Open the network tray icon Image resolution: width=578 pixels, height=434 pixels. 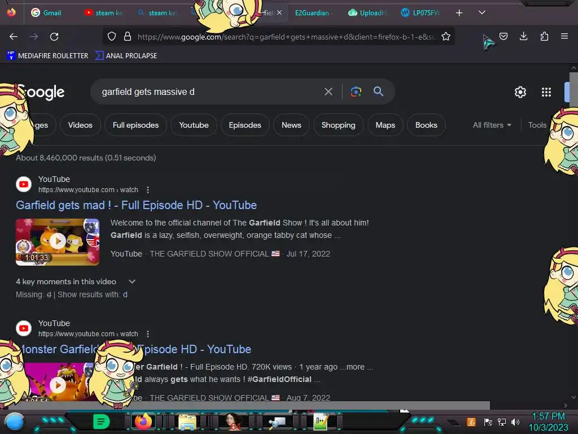tap(502, 422)
